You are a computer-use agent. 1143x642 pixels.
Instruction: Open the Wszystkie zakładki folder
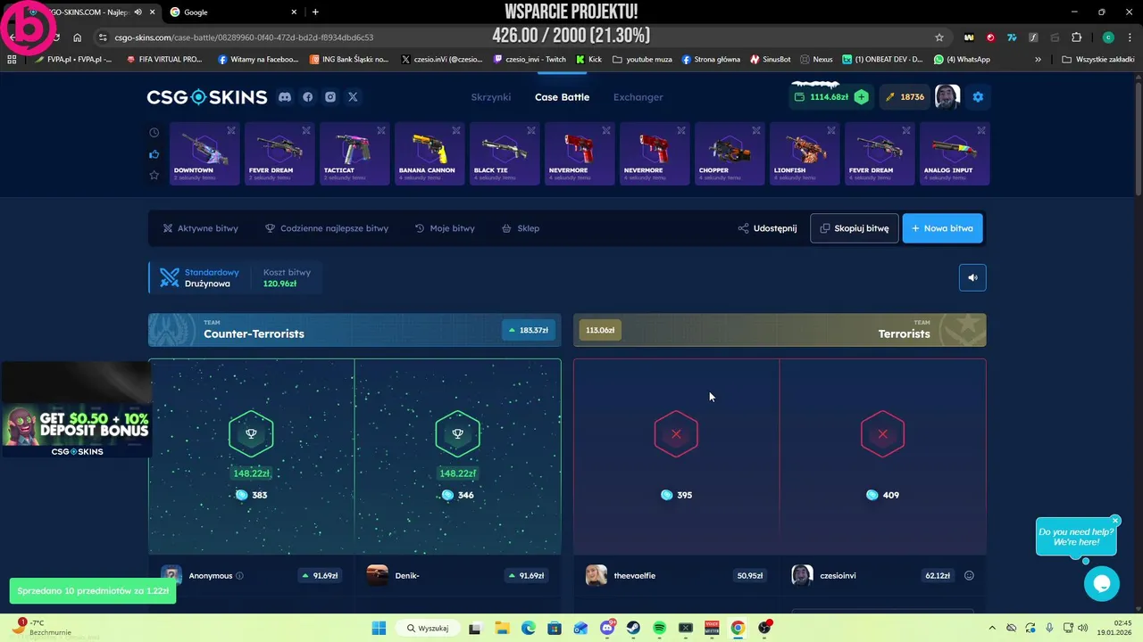[x=1097, y=60]
